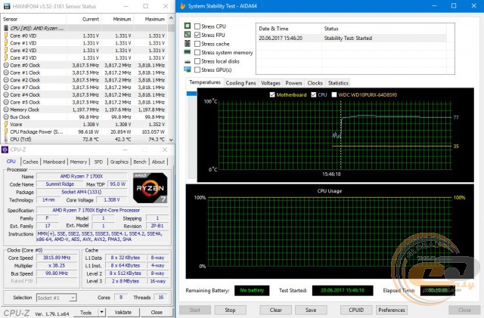The image size is (484, 318).
Task: Click the Vcore lightning icon
Action: click(x=6, y=125)
